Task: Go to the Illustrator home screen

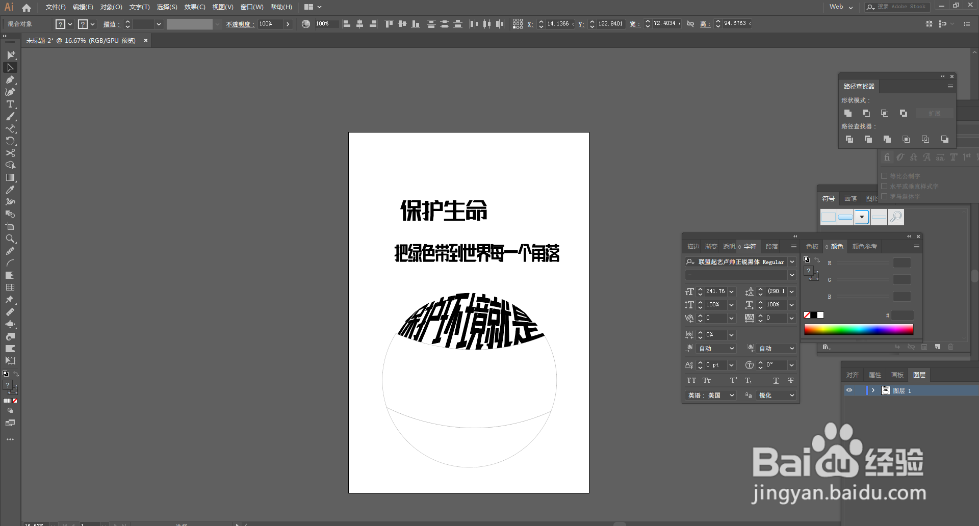Action: coord(27,7)
